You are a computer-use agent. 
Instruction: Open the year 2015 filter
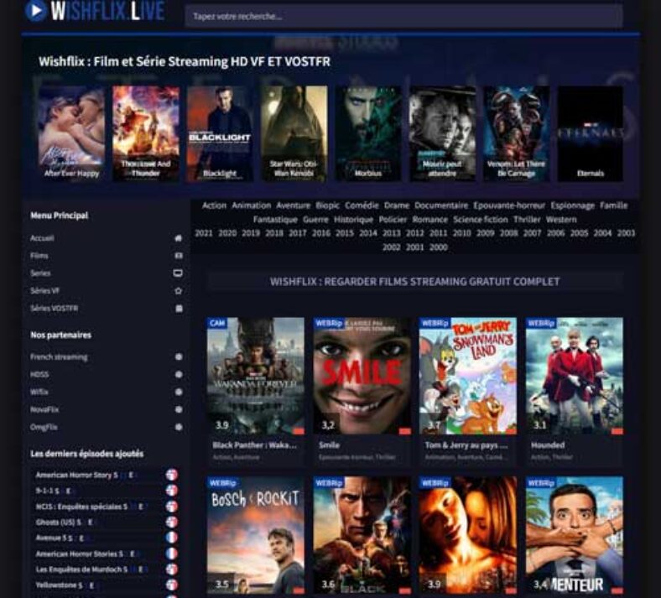click(345, 233)
